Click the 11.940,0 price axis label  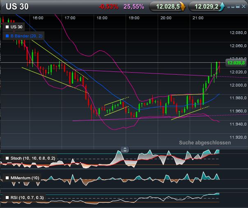click(x=238, y=124)
